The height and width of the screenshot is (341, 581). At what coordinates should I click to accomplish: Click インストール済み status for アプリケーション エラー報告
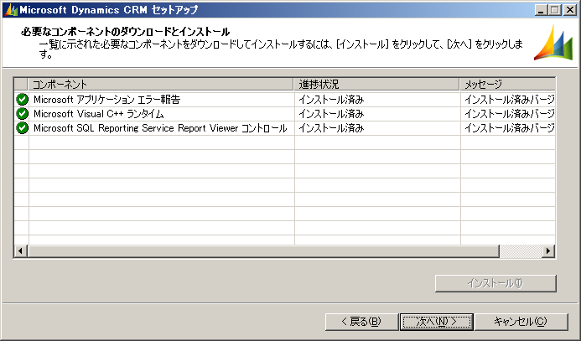click(x=331, y=99)
